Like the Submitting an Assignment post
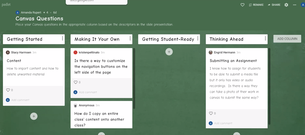This screenshot has height=135, width=305. coord(211,113)
